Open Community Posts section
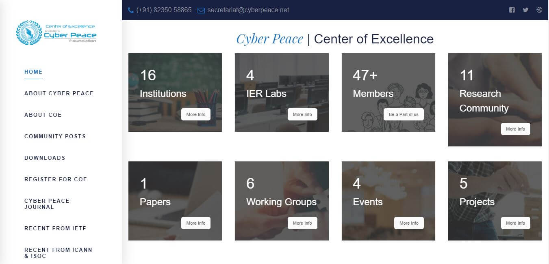This screenshot has height=264, width=549. point(55,136)
